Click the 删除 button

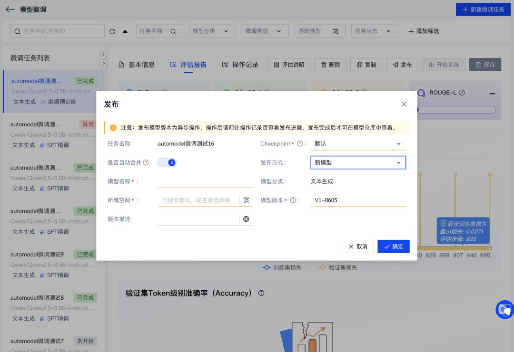(x=330, y=65)
